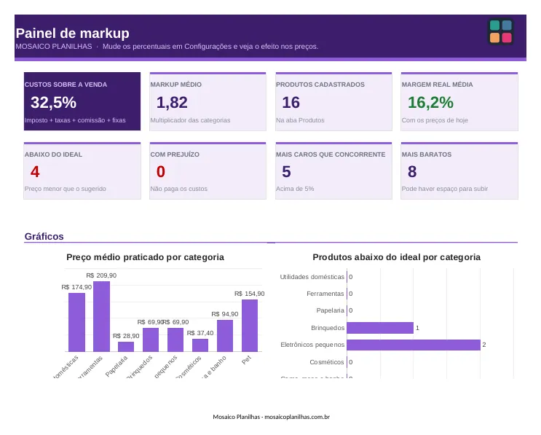The width and height of the screenshot is (541, 435).
Task: Click the Mosaico Planilhas four-square logo
Action: click(x=501, y=32)
